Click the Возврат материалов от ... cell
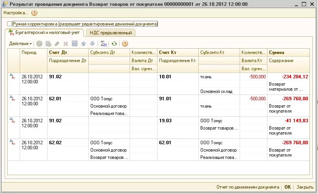Screen dimensions: 318x194 (288, 87)
